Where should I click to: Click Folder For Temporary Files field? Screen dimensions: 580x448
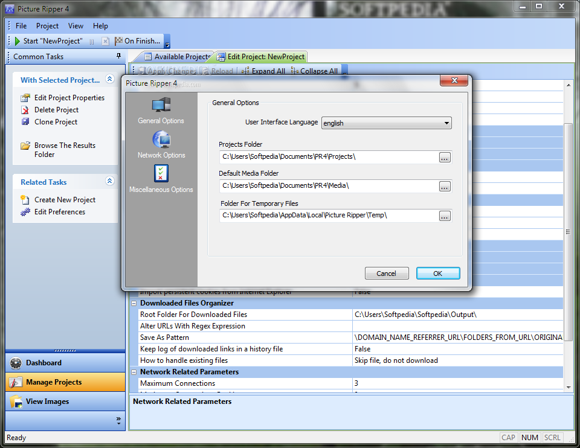[x=329, y=216]
